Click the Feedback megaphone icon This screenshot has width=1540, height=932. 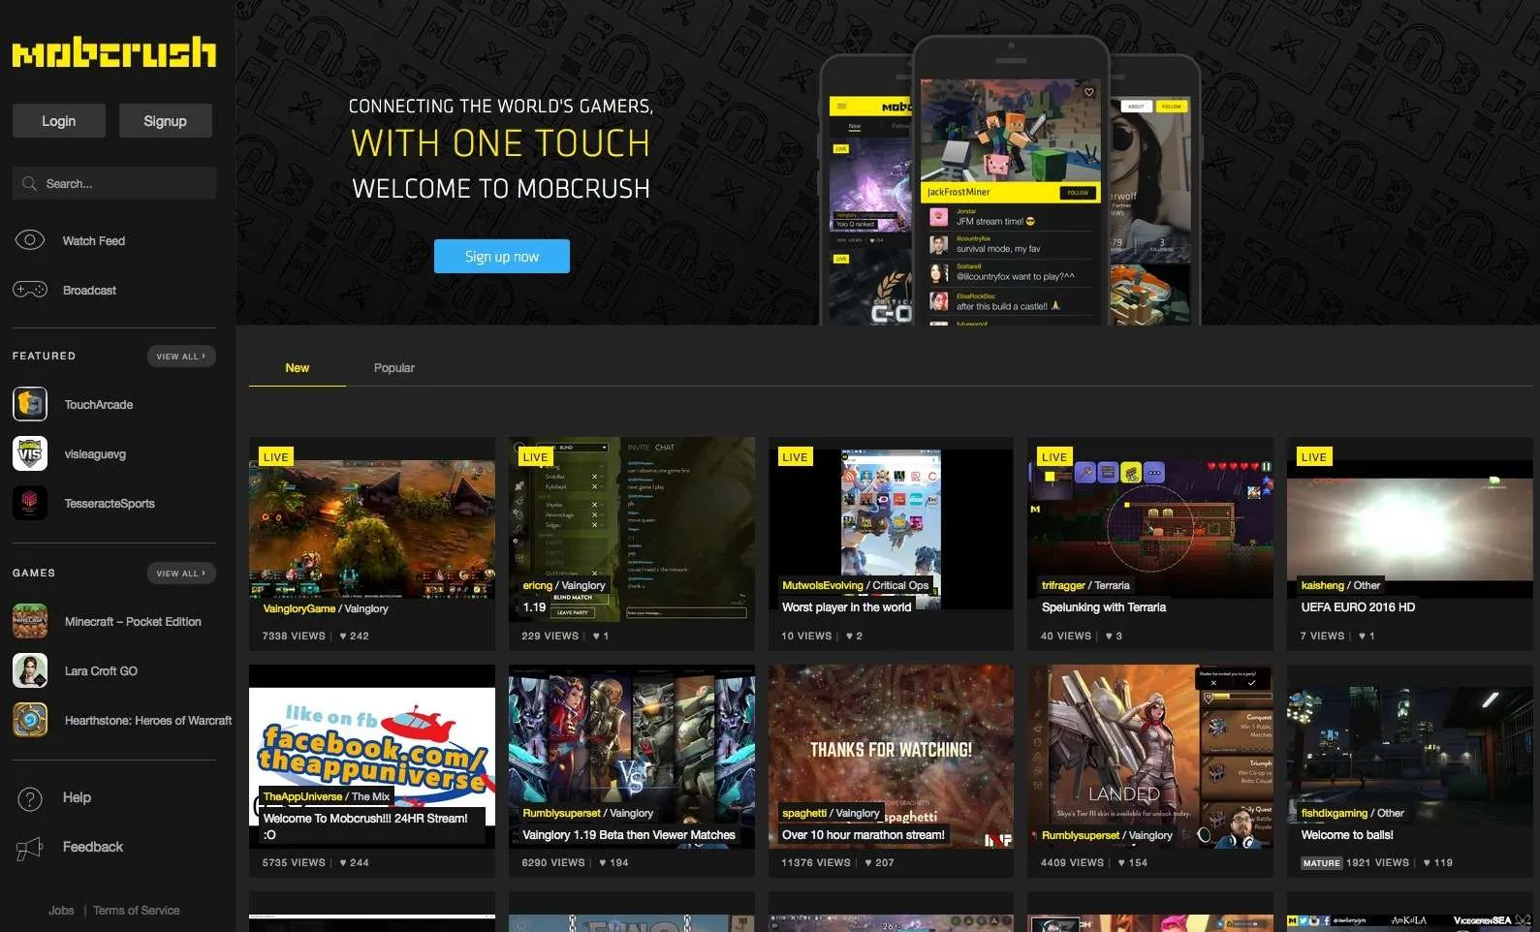(x=30, y=849)
